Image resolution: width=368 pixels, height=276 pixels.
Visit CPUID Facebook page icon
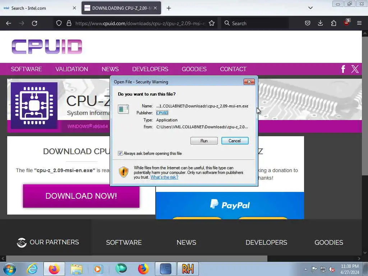click(343, 69)
